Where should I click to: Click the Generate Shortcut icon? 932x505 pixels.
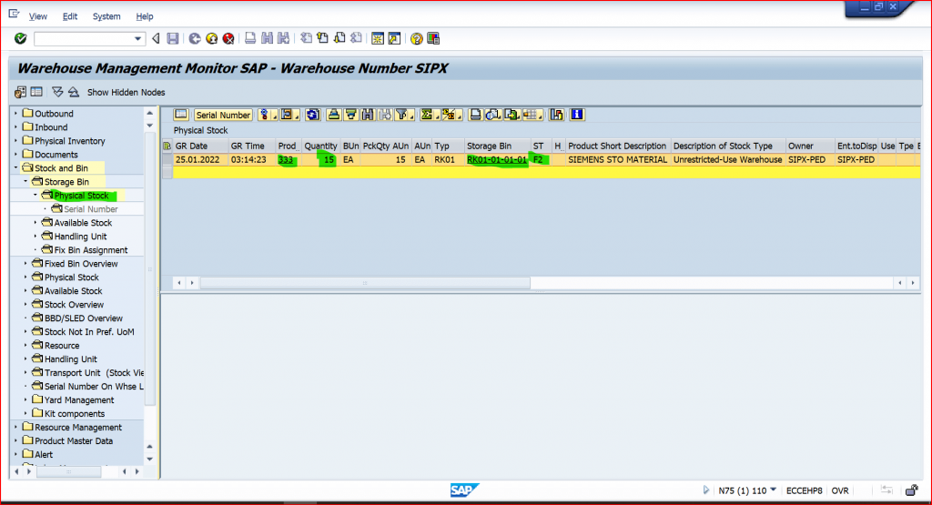click(x=394, y=38)
